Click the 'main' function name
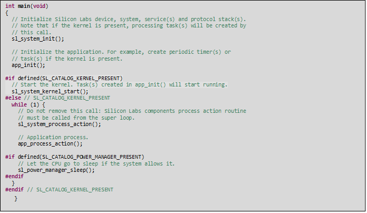The height and width of the screenshot is (213, 367). point(23,6)
